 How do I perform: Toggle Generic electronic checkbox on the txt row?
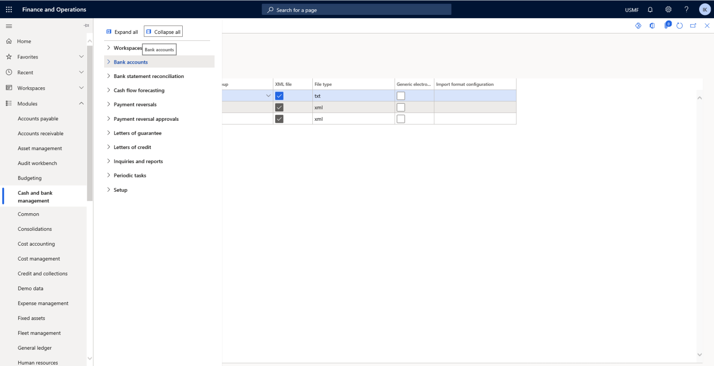click(401, 95)
